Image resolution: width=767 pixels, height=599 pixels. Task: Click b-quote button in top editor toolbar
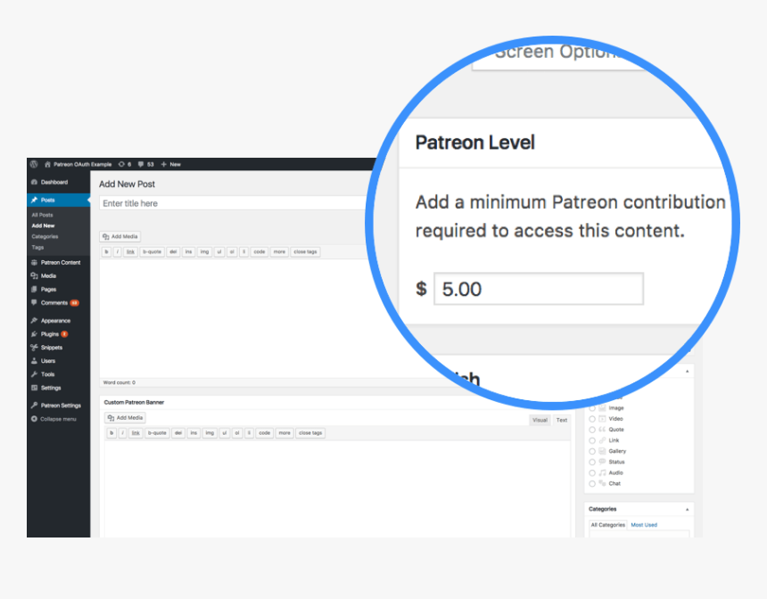click(x=153, y=252)
